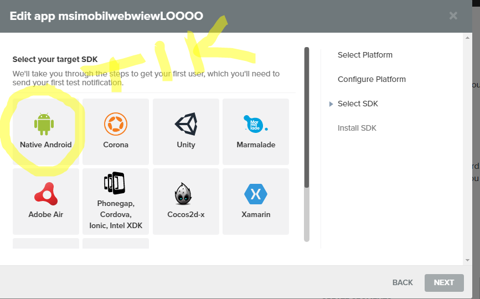This screenshot has height=299, width=480.
Task: Open the Install SDK step
Action: [x=357, y=128]
